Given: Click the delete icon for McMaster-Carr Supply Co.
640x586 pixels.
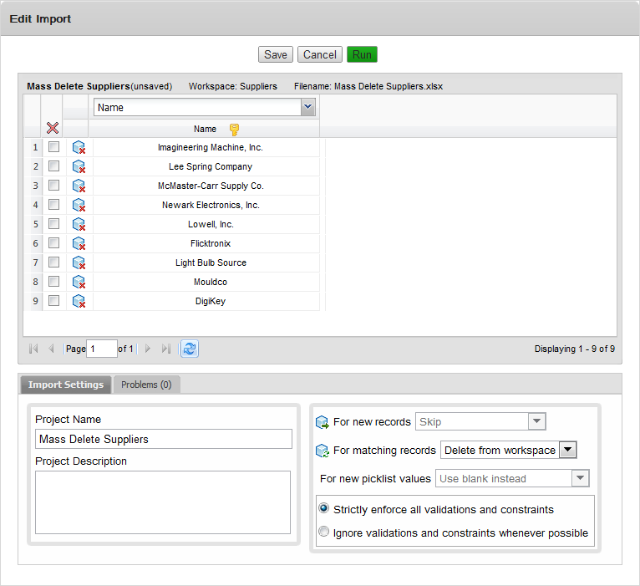Looking at the screenshot, I should (79, 186).
